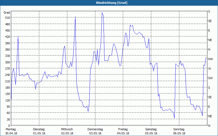Click the Donnerstag day label
The height and width of the screenshot is (136, 218).
[95, 129]
